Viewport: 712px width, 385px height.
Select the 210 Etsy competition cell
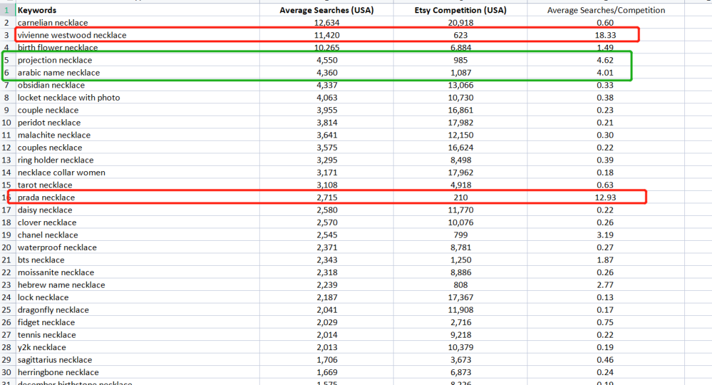(460, 197)
